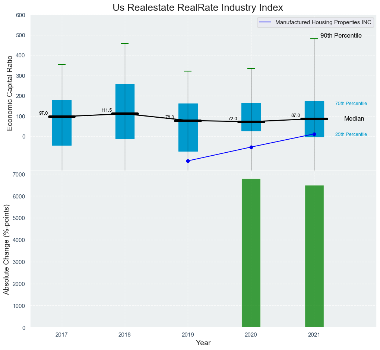Click the Manufactured Housing Properties INC legend label
Viewport: 380px width, 350px height.
click(x=323, y=22)
